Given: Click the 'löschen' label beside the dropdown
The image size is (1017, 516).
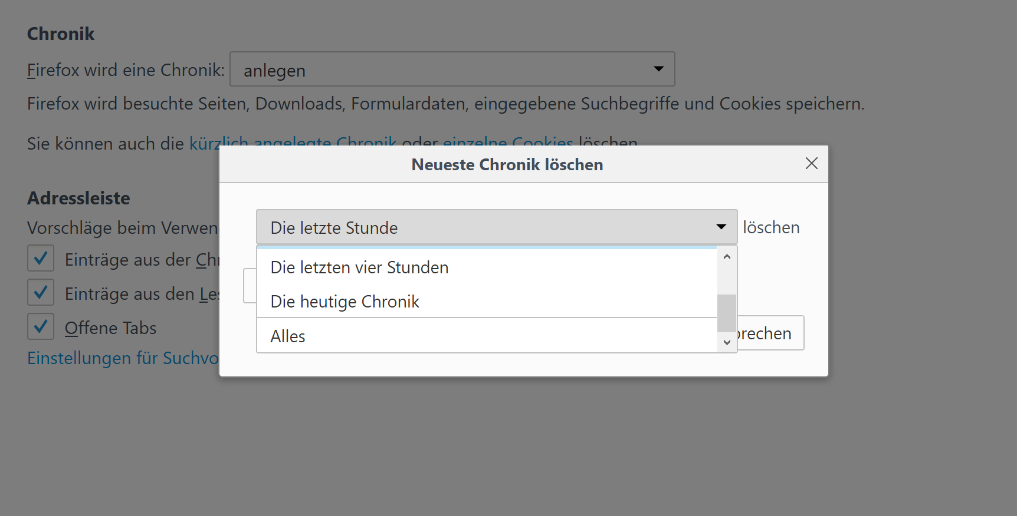Looking at the screenshot, I should point(771,227).
